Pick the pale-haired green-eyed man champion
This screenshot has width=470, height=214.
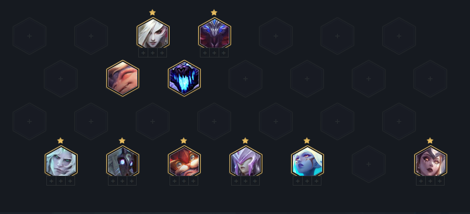pyautogui.click(x=61, y=162)
